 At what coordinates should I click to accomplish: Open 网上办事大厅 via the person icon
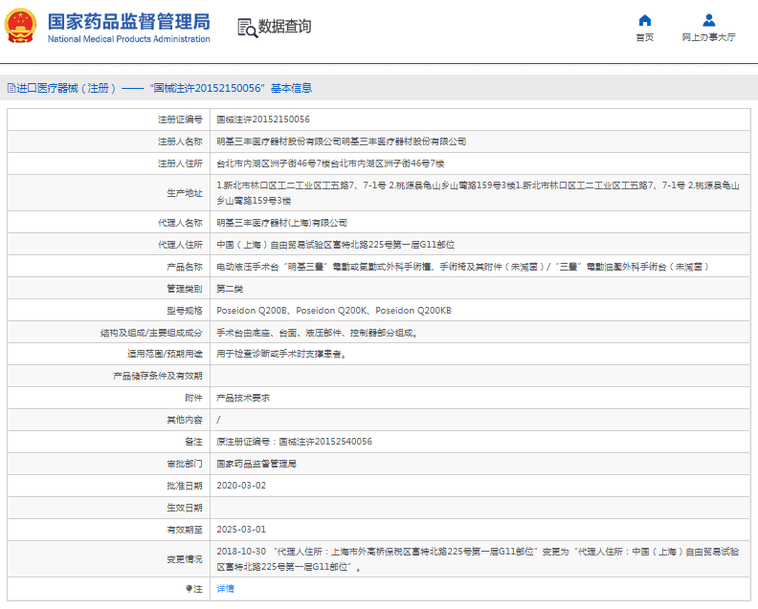coord(708,20)
